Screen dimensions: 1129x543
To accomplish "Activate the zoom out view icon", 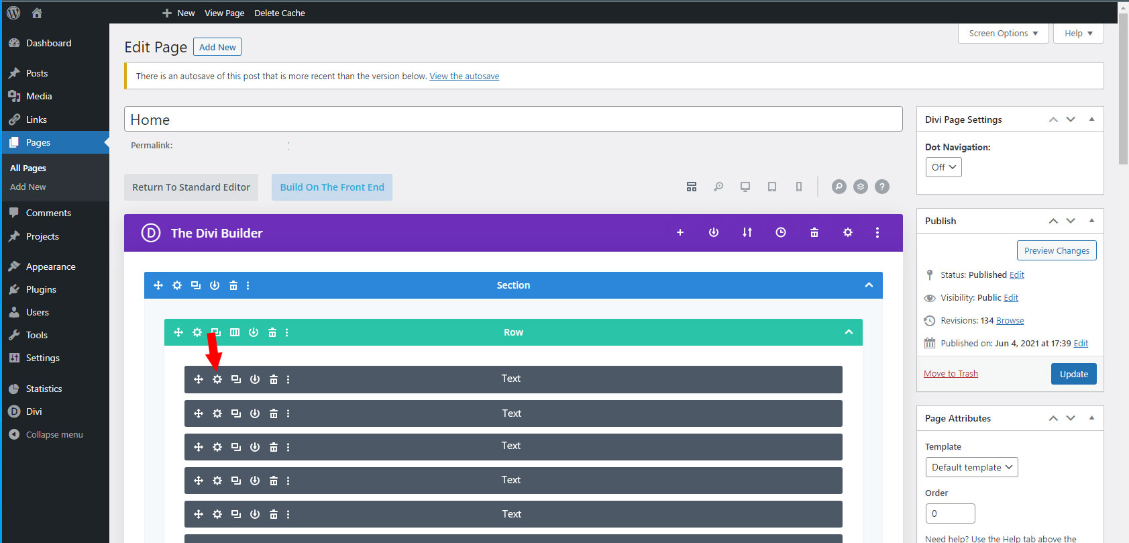I will click(x=718, y=187).
